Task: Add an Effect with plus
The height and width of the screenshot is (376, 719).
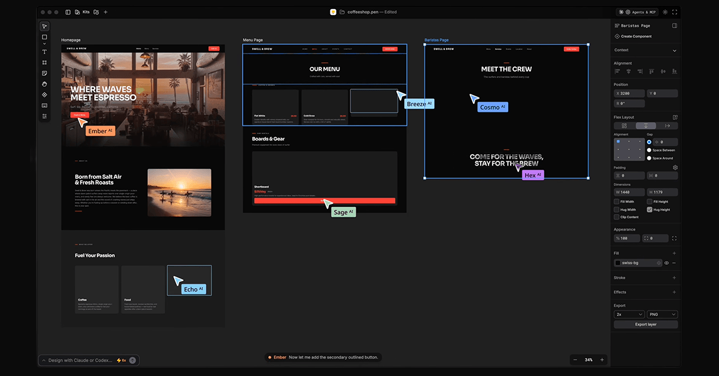Action: point(675,292)
